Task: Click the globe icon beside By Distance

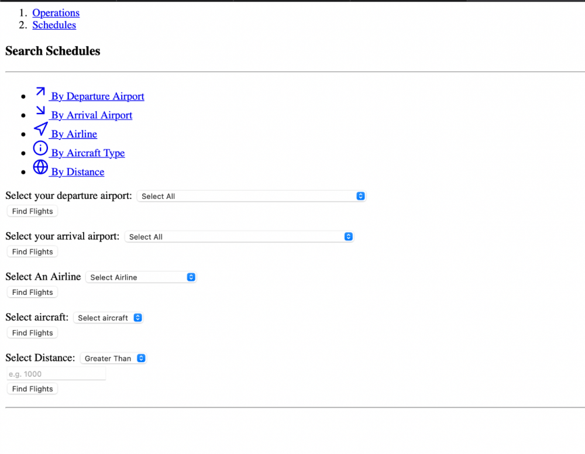Action: 40,167
